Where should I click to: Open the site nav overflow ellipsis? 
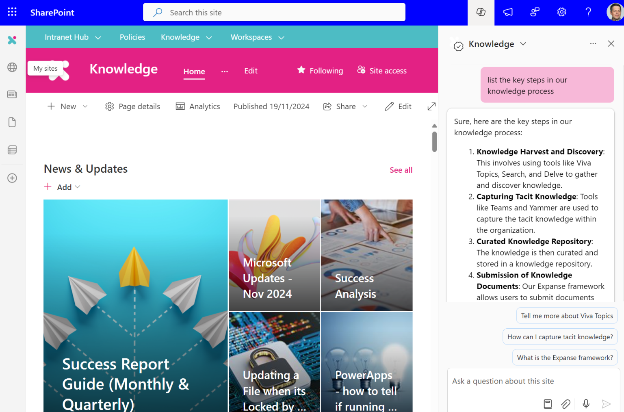click(225, 71)
